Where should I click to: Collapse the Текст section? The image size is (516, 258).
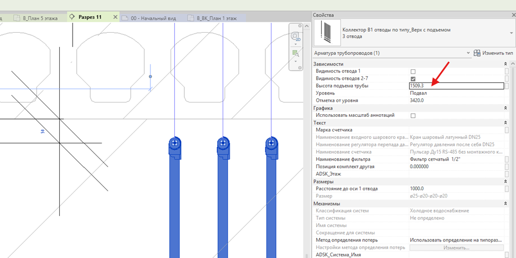point(505,123)
